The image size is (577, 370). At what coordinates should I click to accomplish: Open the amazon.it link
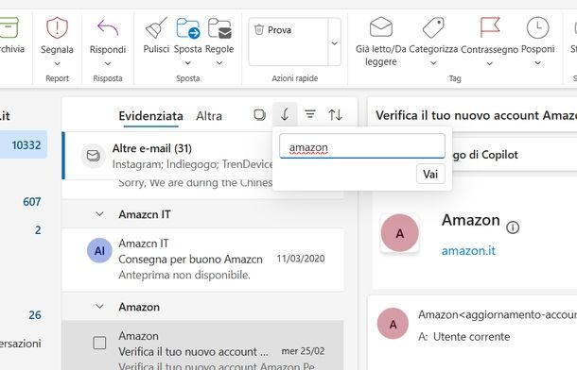coord(468,251)
